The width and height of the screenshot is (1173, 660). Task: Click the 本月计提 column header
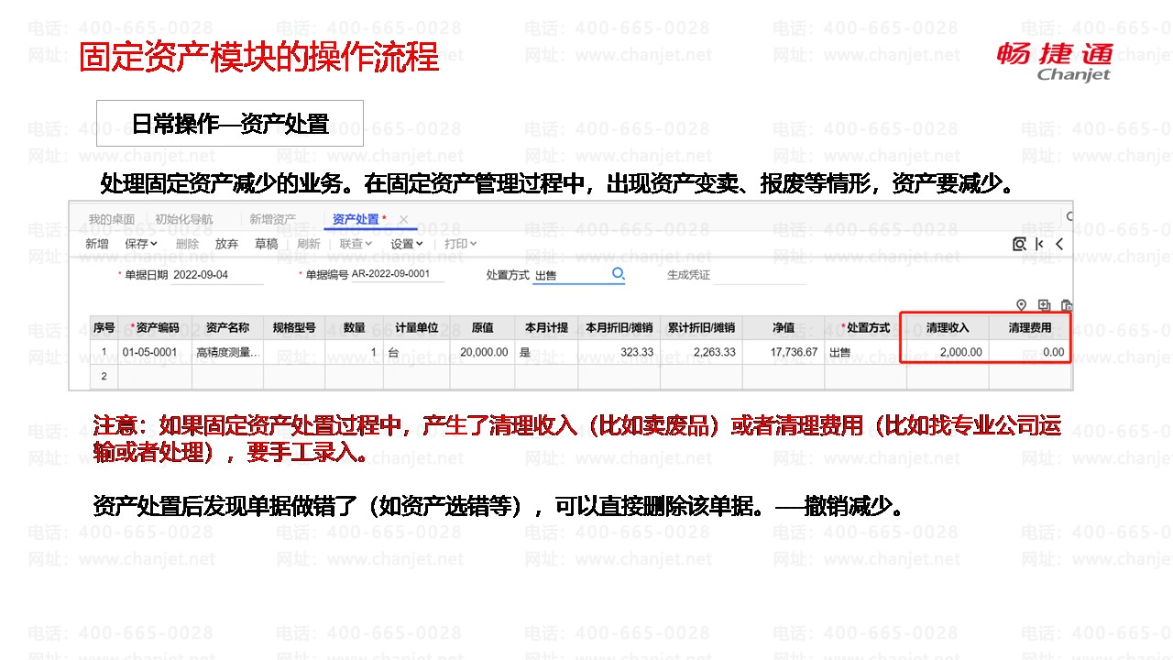click(546, 327)
